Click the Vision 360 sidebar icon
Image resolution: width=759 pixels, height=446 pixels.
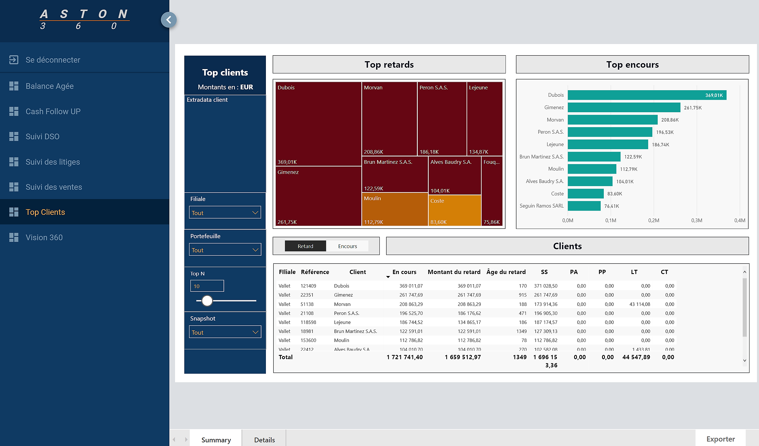coord(14,237)
